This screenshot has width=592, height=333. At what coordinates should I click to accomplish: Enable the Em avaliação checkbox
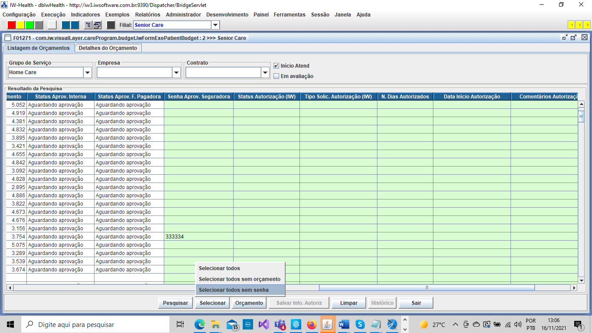point(276,76)
